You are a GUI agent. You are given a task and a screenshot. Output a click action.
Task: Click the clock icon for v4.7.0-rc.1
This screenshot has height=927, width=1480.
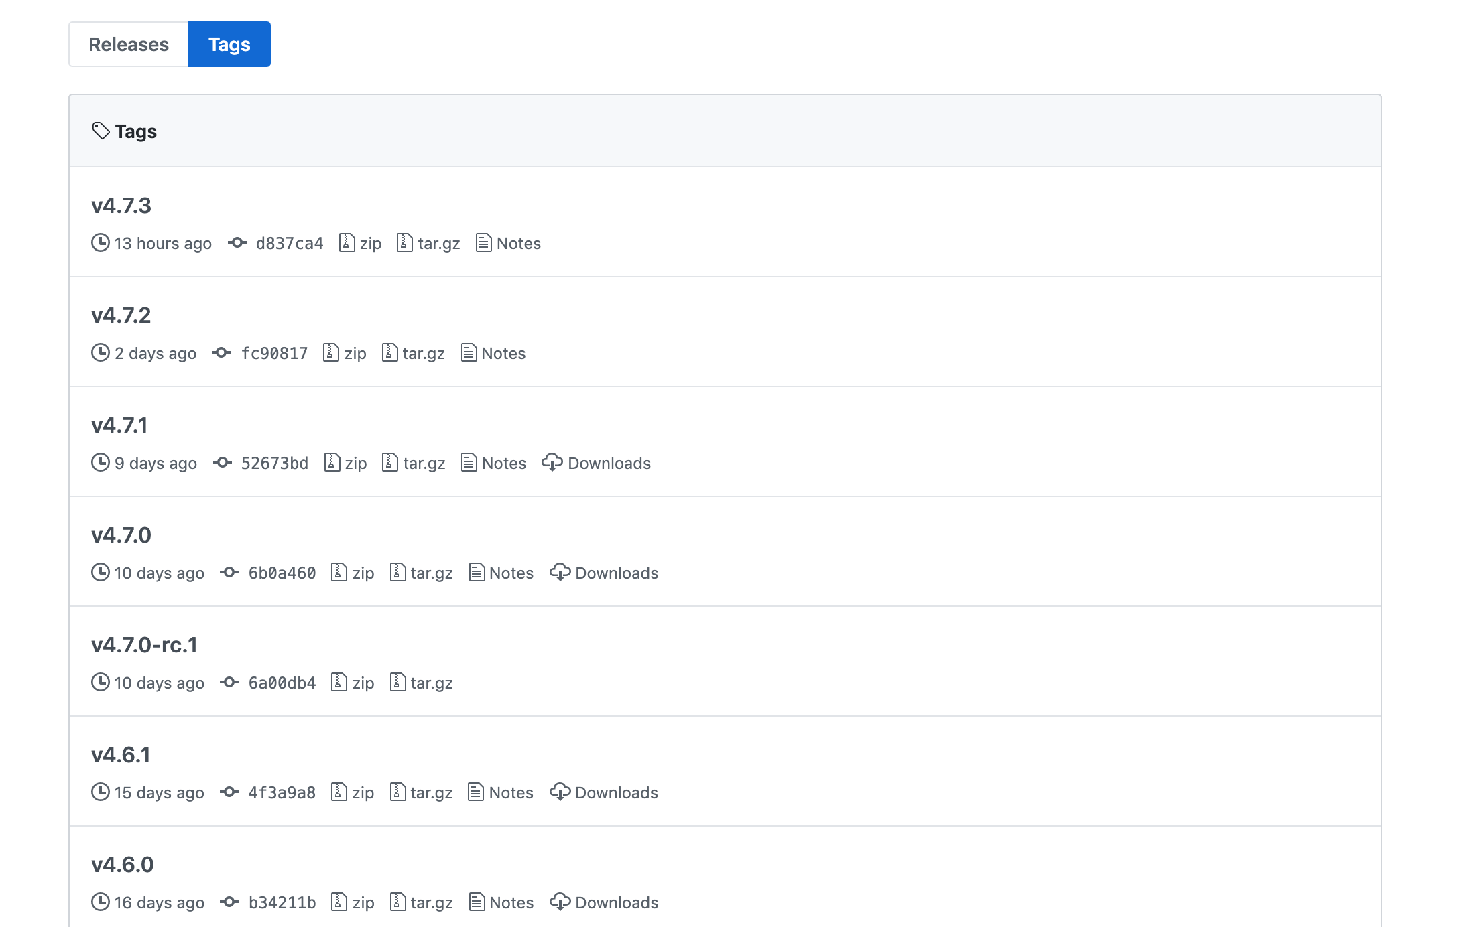(x=101, y=683)
